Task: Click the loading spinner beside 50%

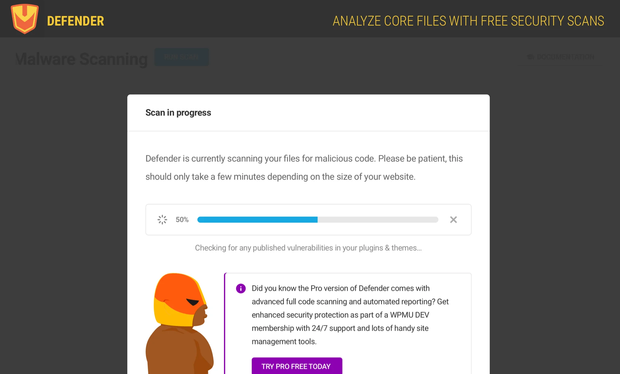Action: coord(162,220)
